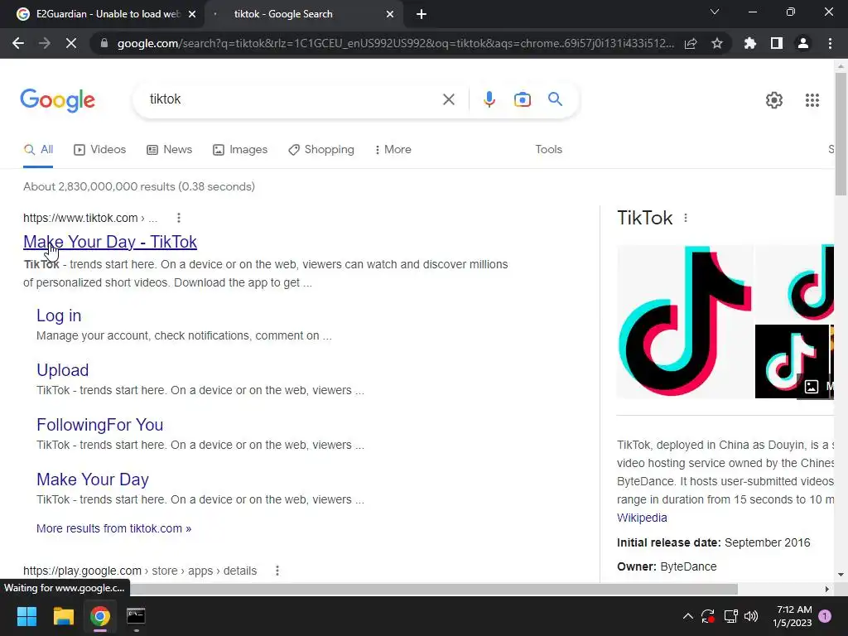
Task: Select the All results tab
Action: [x=38, y=149]
